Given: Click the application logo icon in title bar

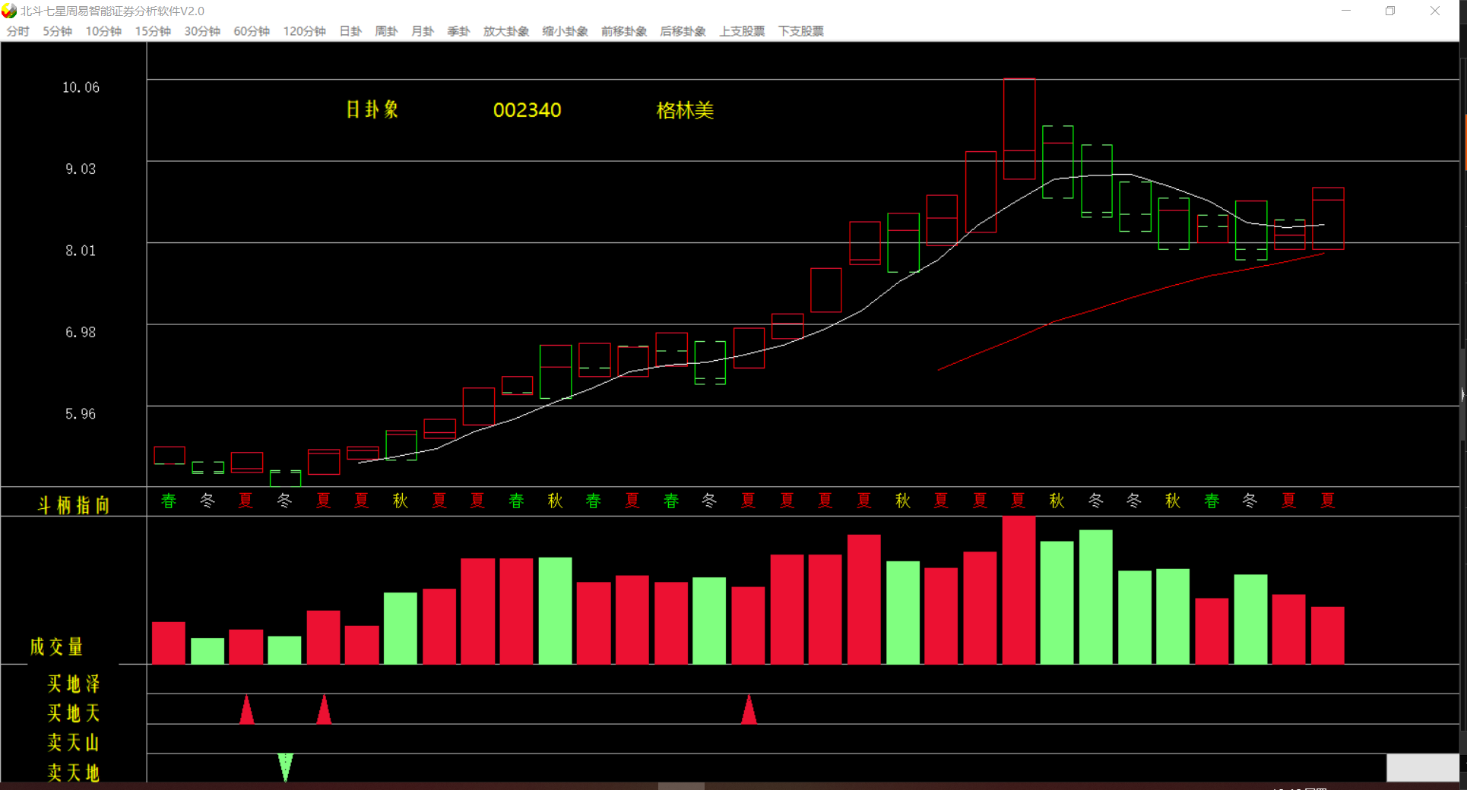Looking at the screenshot, I should pos(9,11).
